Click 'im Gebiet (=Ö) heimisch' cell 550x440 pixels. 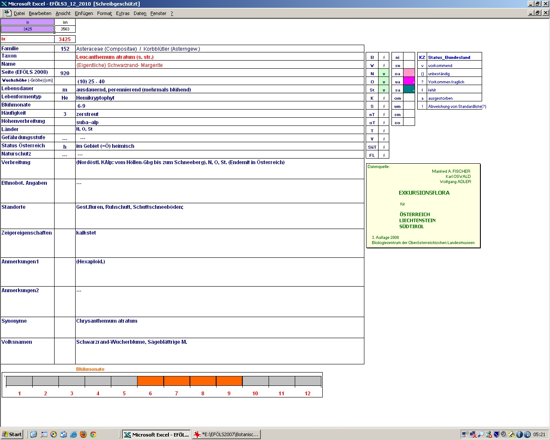220,146
